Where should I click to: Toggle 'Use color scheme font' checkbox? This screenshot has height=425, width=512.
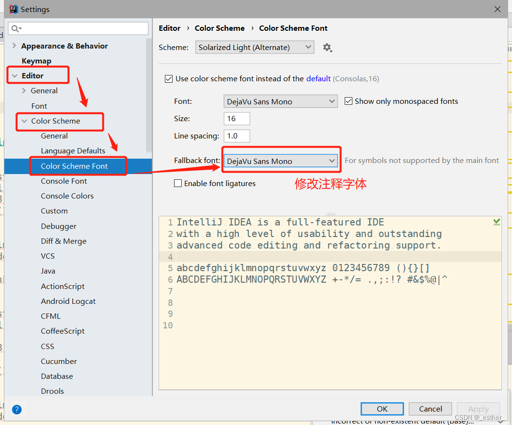tap(168, 79)
